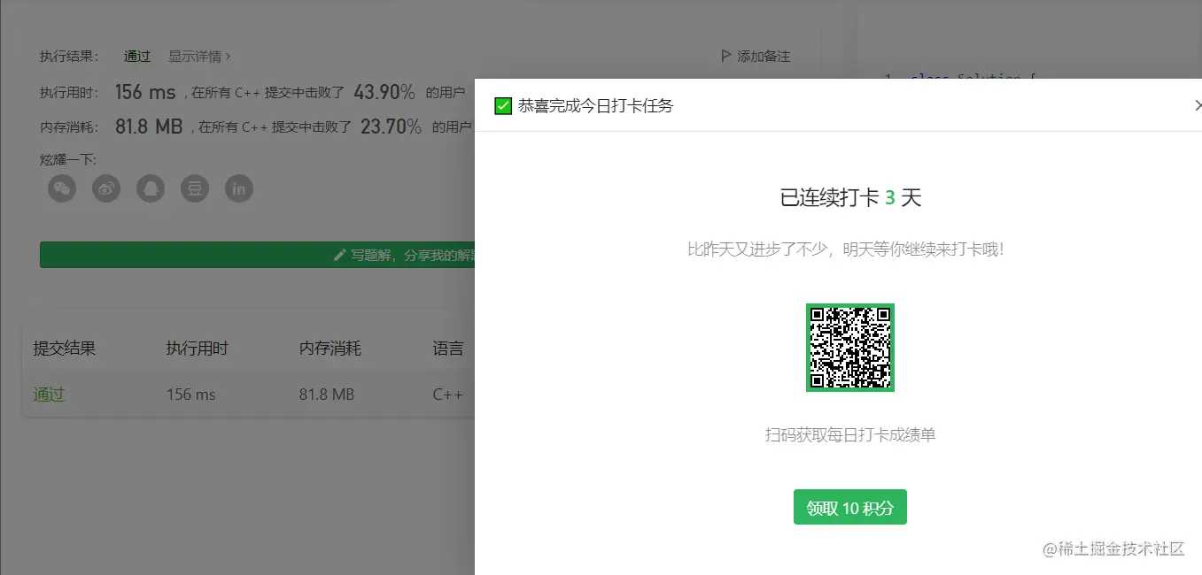1202x575 pixels.
Task: Share result via LinkedIn icon
Action: tap(239, 188)
